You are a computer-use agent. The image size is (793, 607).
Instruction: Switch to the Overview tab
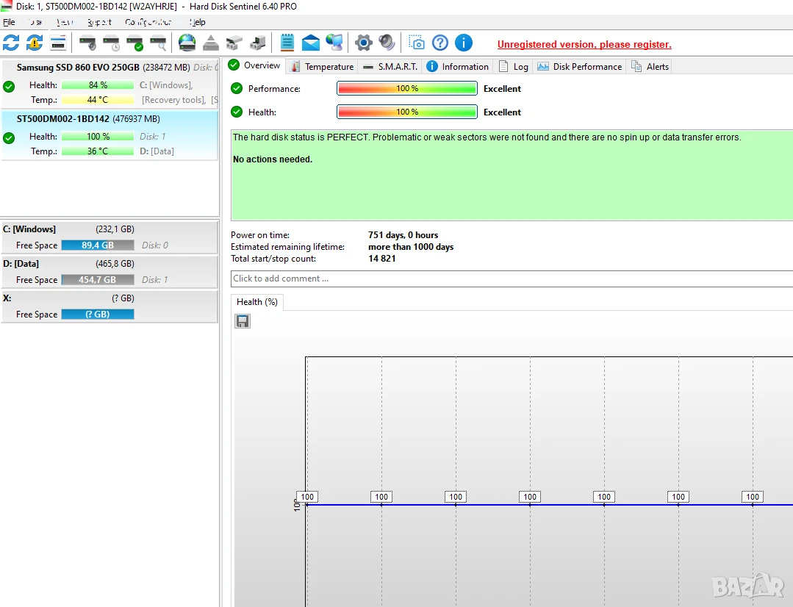tap(255, 65)
